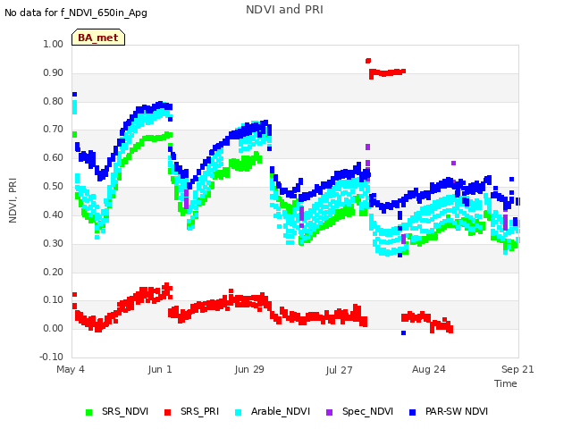Click the 0.80 y-axis tick label

click(x=54, y=101)
